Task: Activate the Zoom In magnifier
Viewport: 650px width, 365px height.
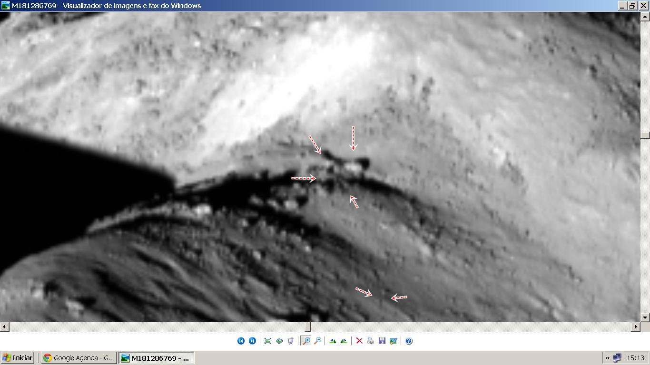Action: pyautogui.click(x=306, y=341)
